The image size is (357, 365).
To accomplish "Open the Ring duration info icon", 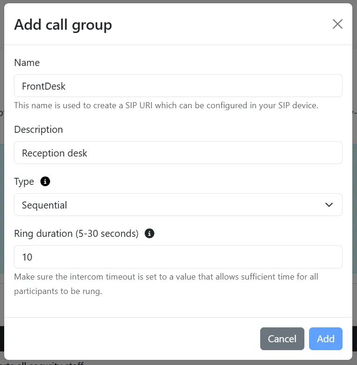I will pos(149,233).
